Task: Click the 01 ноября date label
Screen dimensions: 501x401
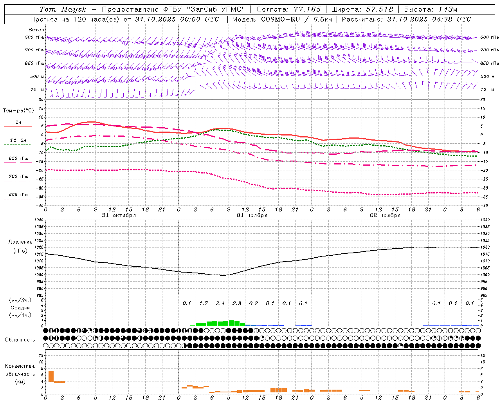Action: 252,215
